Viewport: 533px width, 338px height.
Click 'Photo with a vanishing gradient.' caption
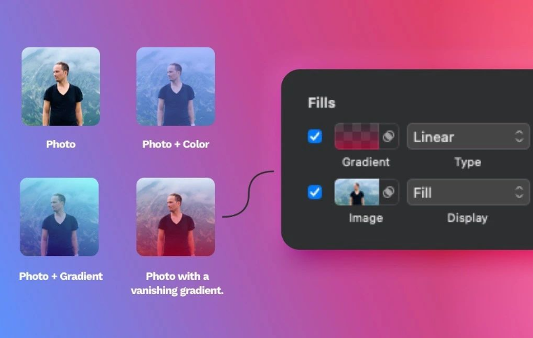click(177, 283)
